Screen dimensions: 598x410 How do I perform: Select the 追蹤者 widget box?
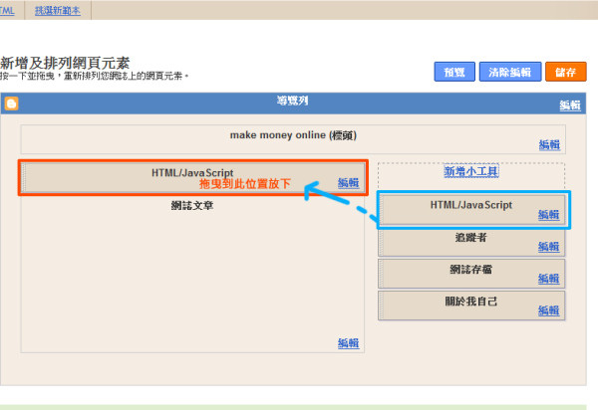point(471,242)
